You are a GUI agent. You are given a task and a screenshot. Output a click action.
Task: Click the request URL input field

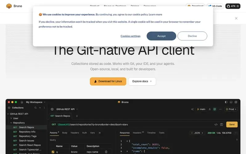[132, 124]
